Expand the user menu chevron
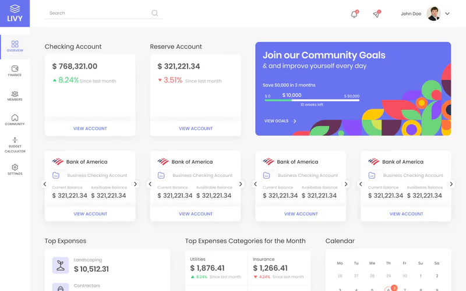 pyautogui.click(x=447, y=13)
